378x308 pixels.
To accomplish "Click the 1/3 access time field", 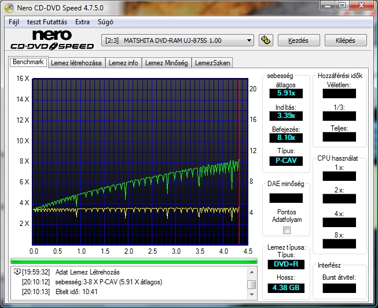I will coord(339,116).
